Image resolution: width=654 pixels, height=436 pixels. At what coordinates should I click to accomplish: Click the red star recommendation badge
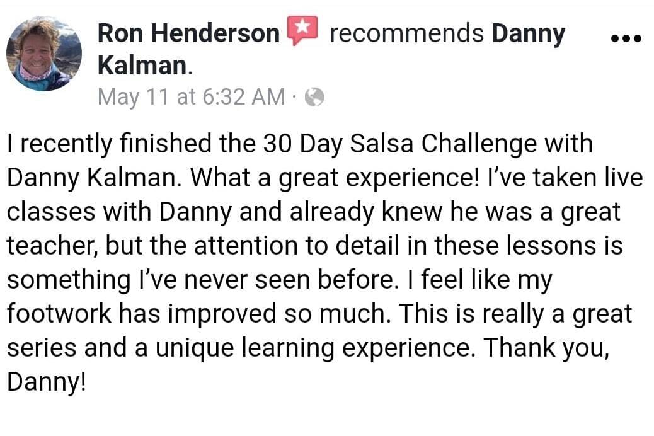[x=302, y=30]
